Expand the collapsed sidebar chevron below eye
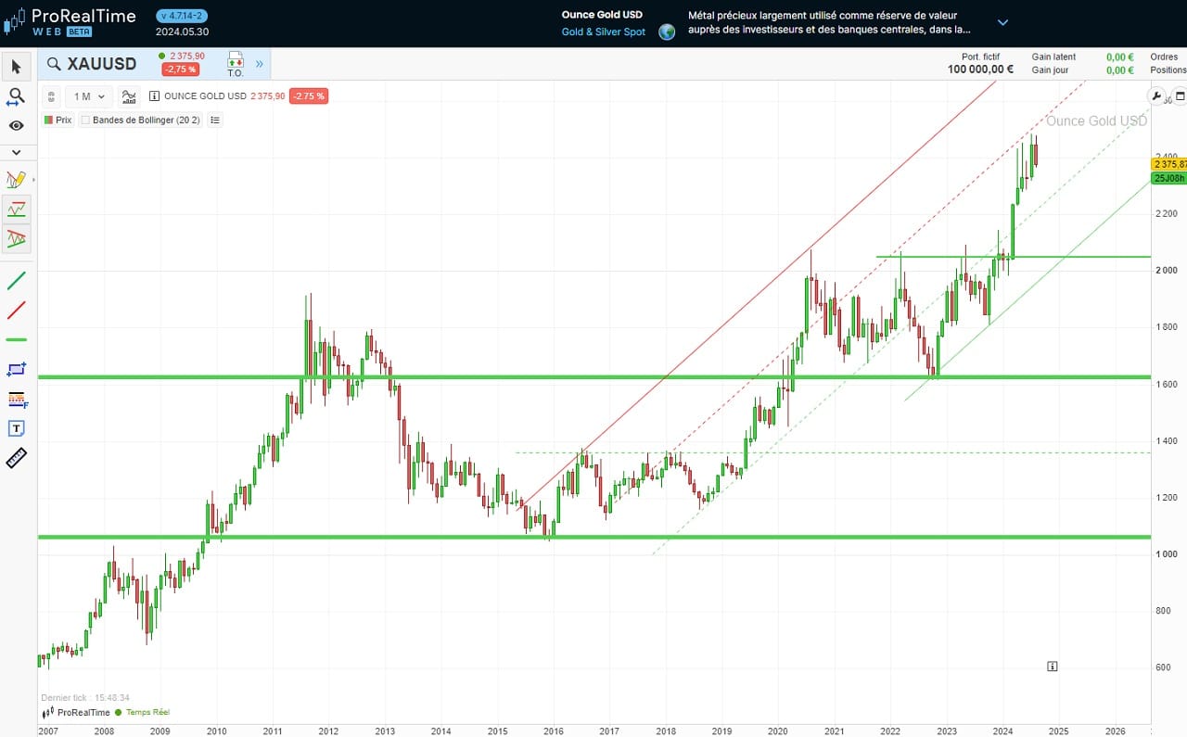This screenshot has height=737, width=1187. (x=16, y=152)
